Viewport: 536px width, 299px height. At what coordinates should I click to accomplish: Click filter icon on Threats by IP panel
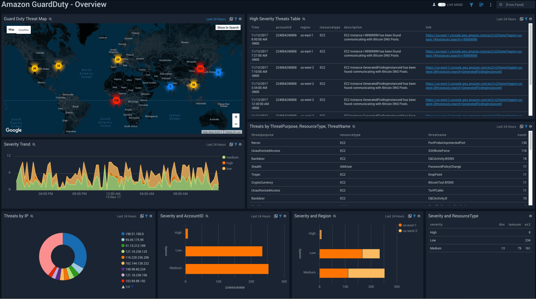tap(146, 216)
